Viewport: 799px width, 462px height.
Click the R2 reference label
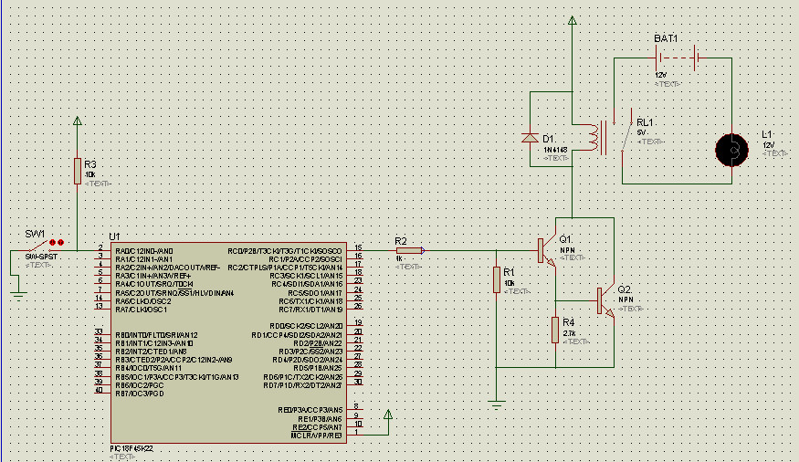click(x=401, y=241)
